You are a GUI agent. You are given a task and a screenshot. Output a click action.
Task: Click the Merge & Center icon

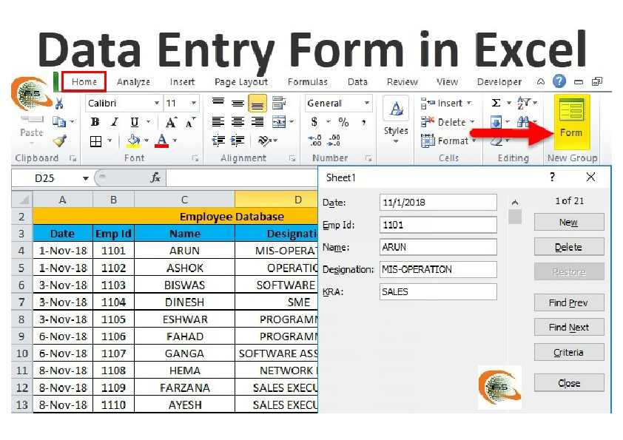point(279,122)
